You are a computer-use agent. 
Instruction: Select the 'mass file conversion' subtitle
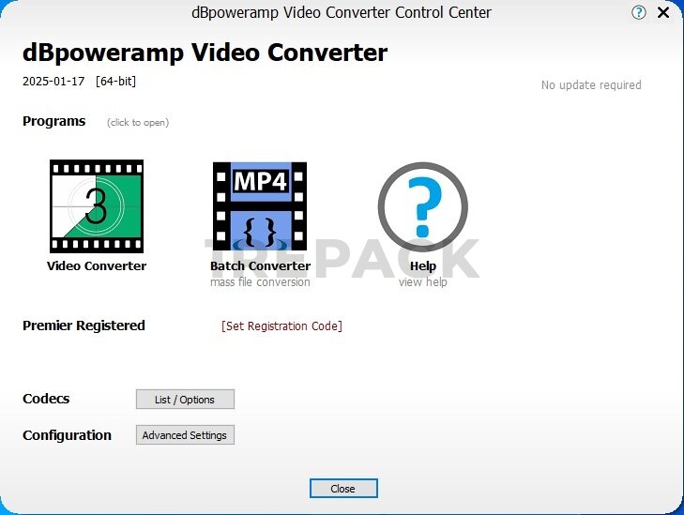click(260, 282)
